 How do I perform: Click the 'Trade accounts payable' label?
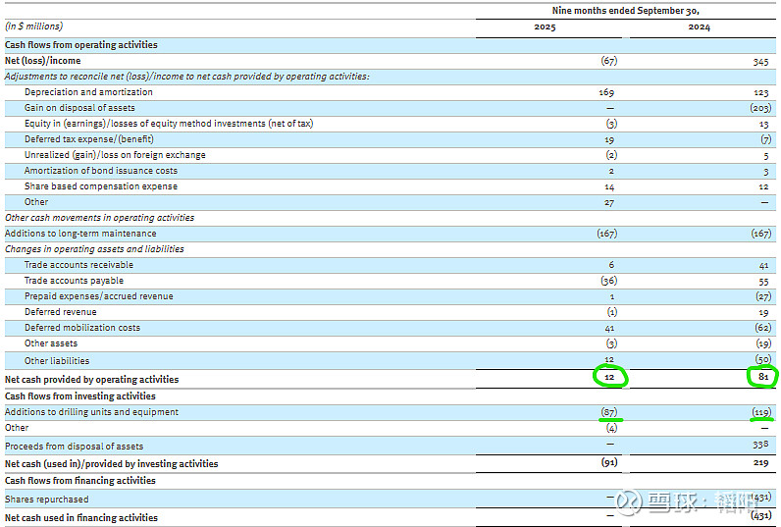pyautogui.click(x=75, y=281)
